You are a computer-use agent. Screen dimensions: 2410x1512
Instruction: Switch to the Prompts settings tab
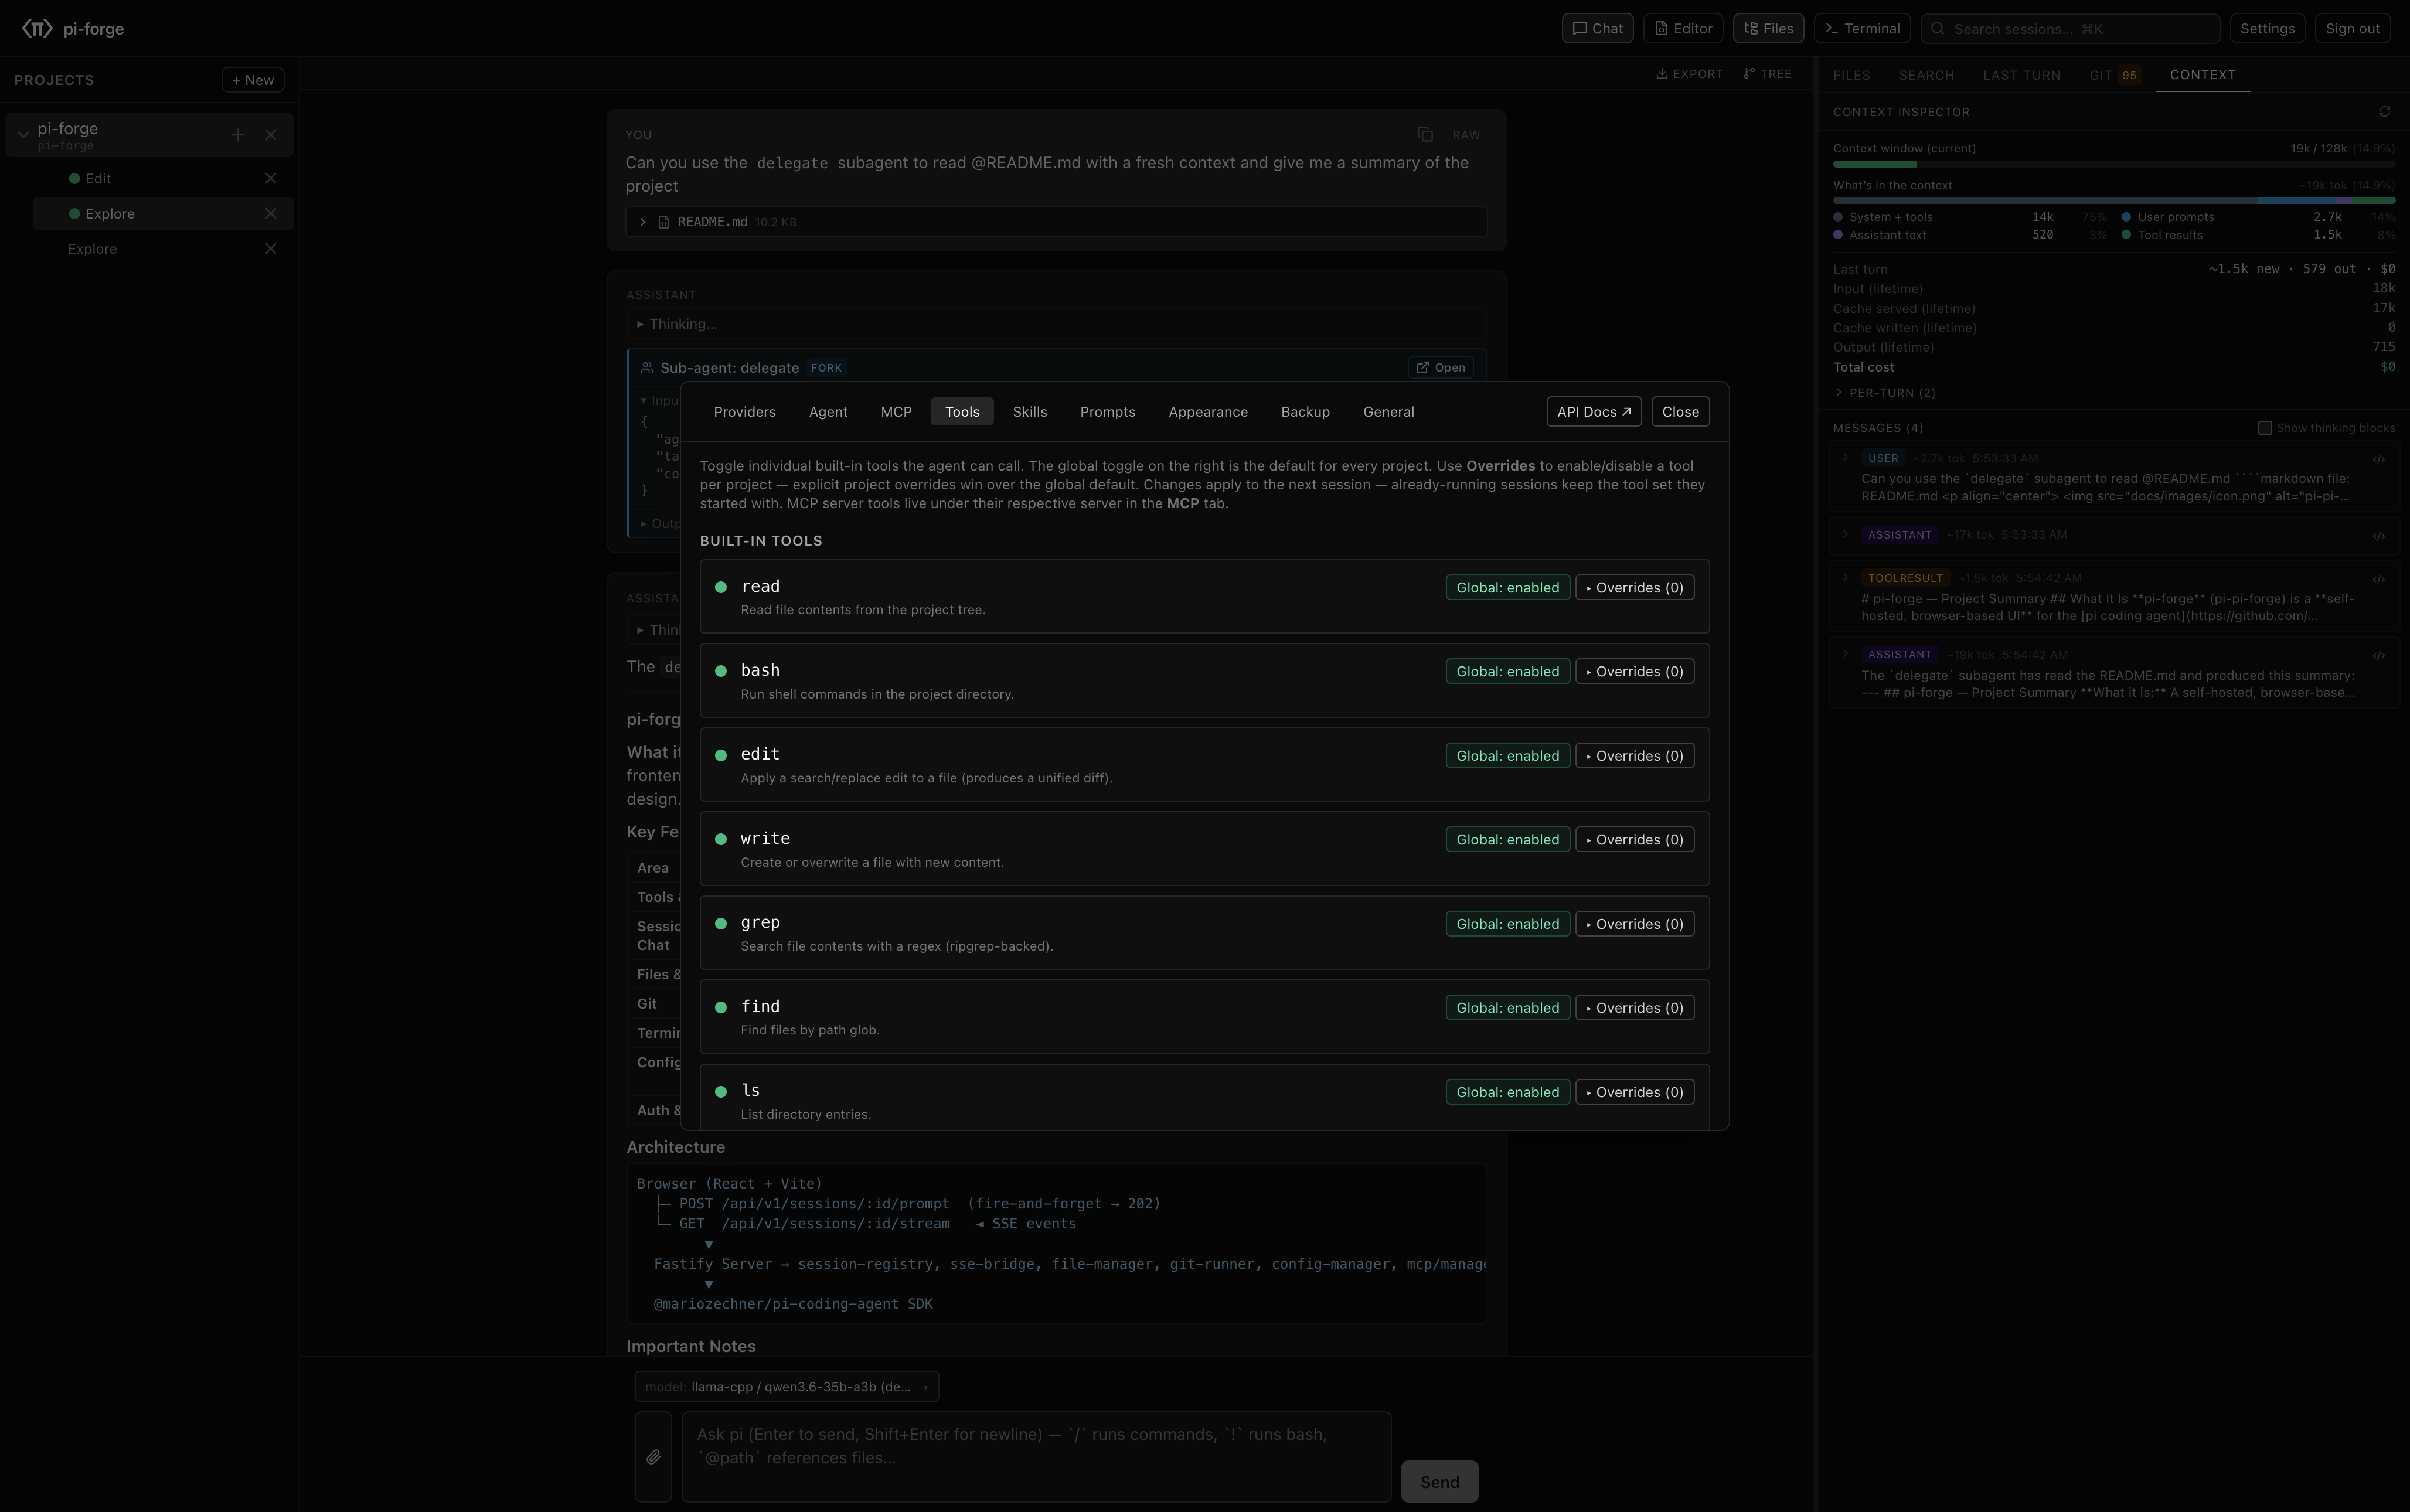1108,412
